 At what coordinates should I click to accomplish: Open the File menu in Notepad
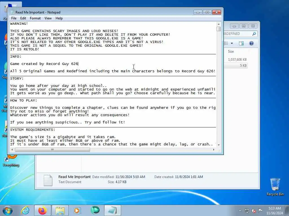point(14,18)
